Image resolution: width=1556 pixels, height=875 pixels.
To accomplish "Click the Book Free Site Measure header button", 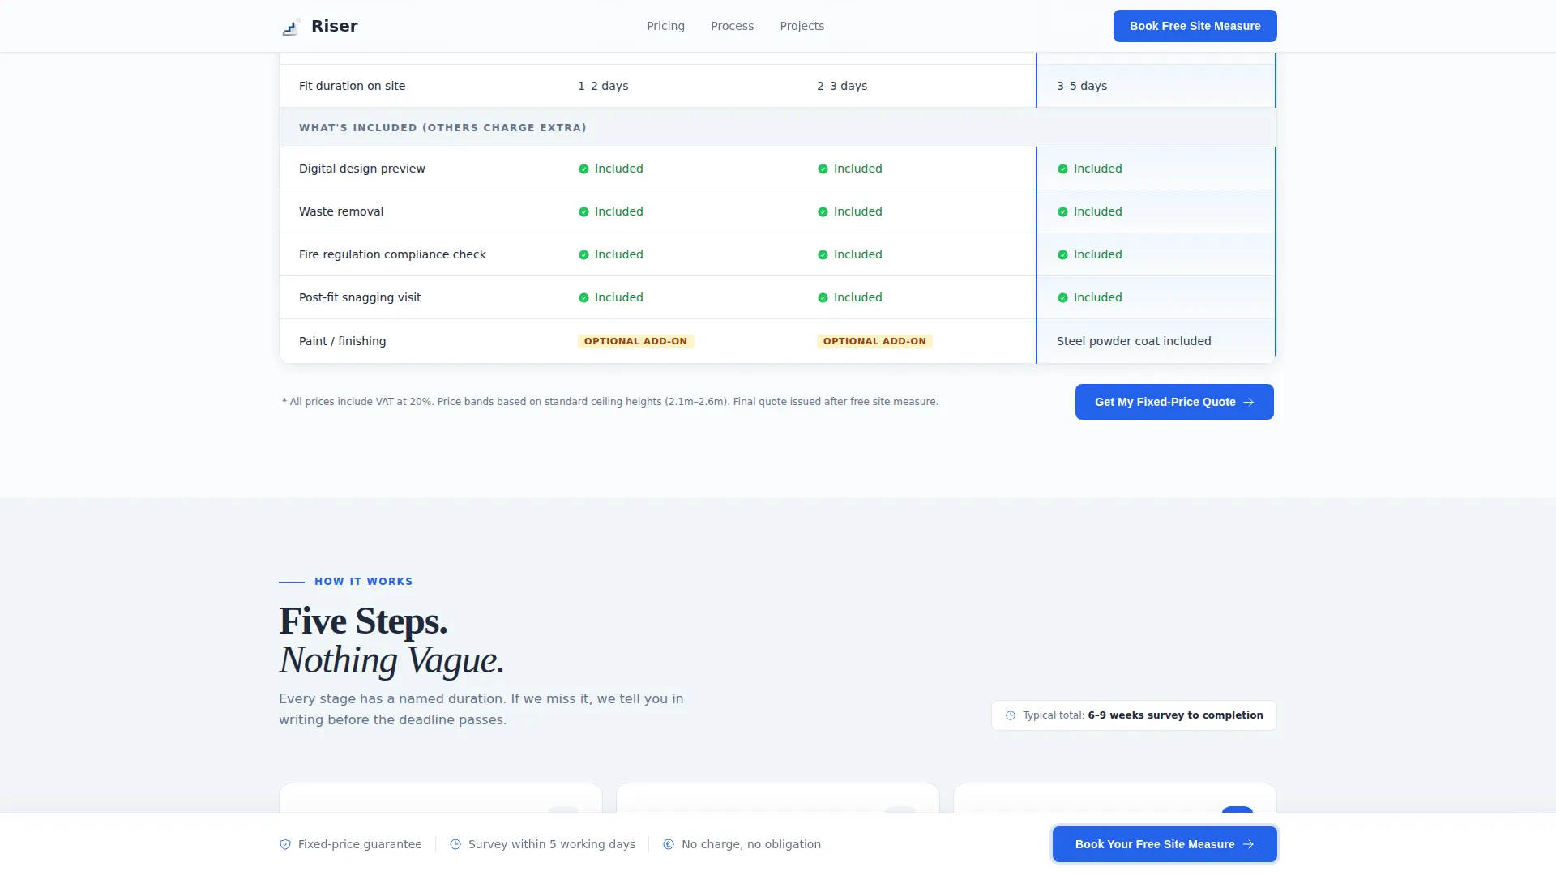I will pyautogui.click(x=1195, y=26).
